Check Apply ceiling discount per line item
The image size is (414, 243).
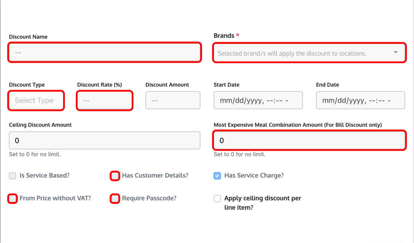217,199
